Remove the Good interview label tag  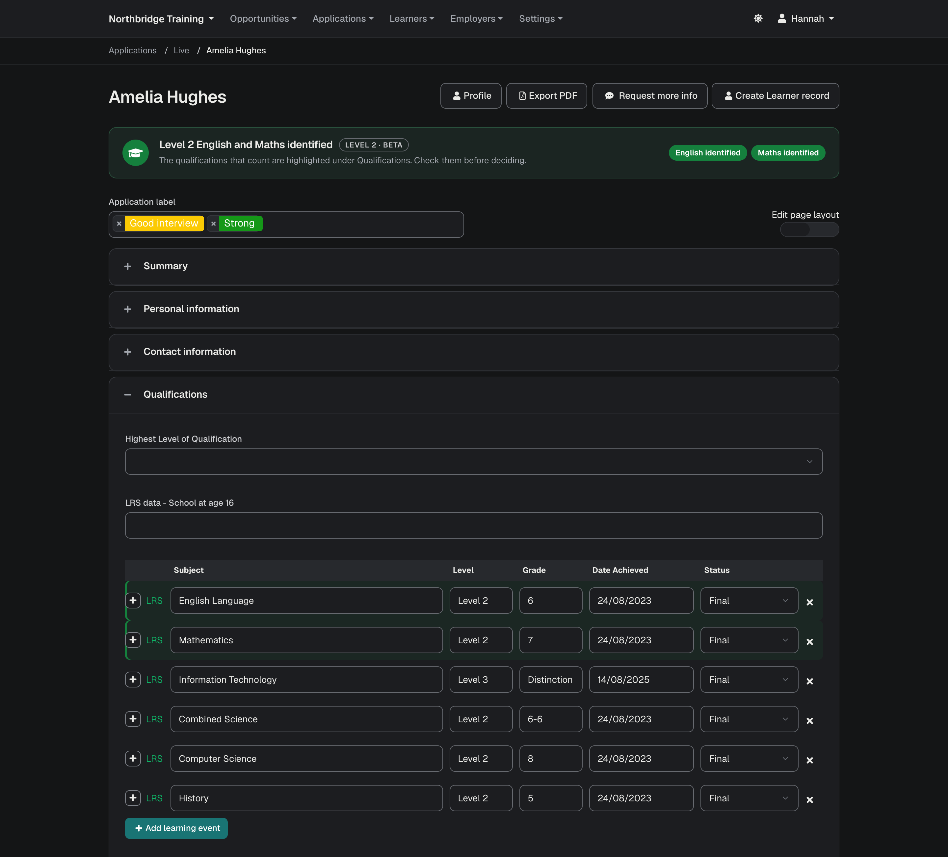click(119, 224)
